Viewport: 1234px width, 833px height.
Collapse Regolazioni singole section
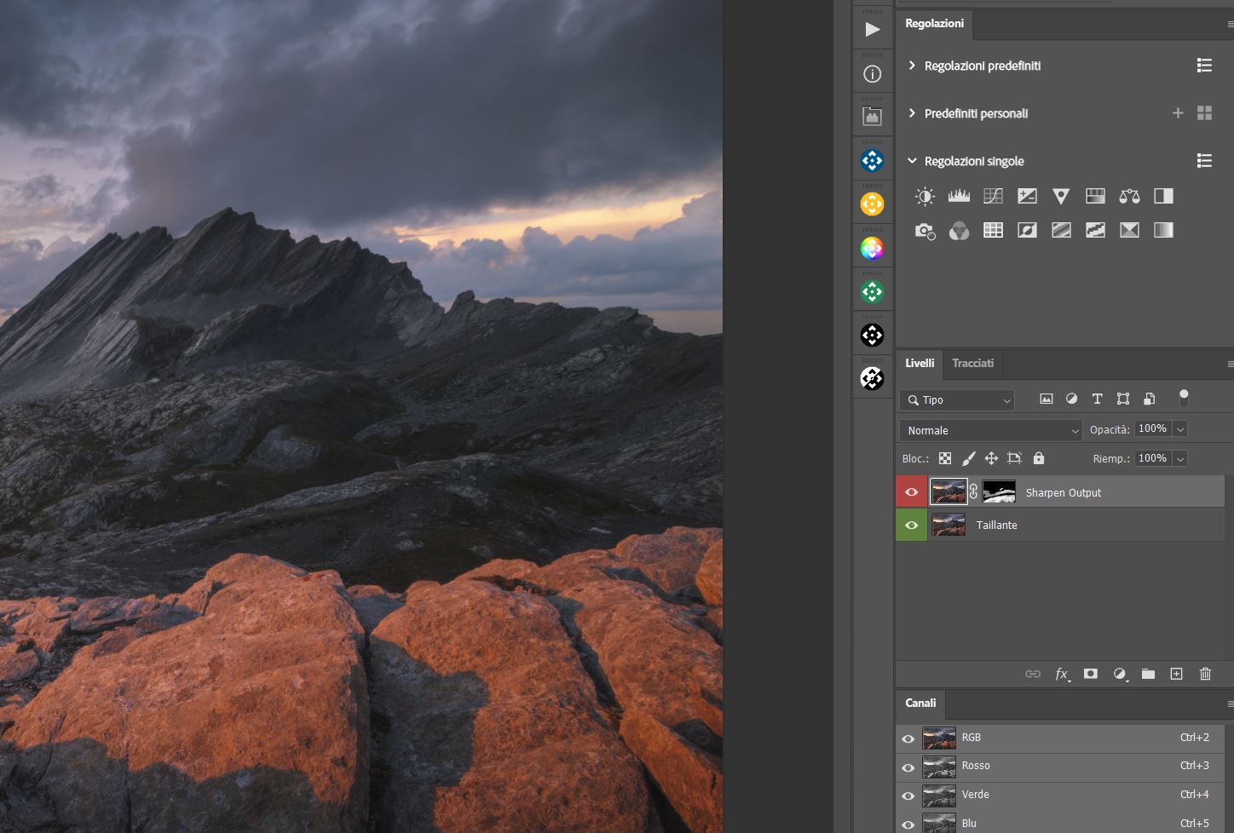coord(912,161)
